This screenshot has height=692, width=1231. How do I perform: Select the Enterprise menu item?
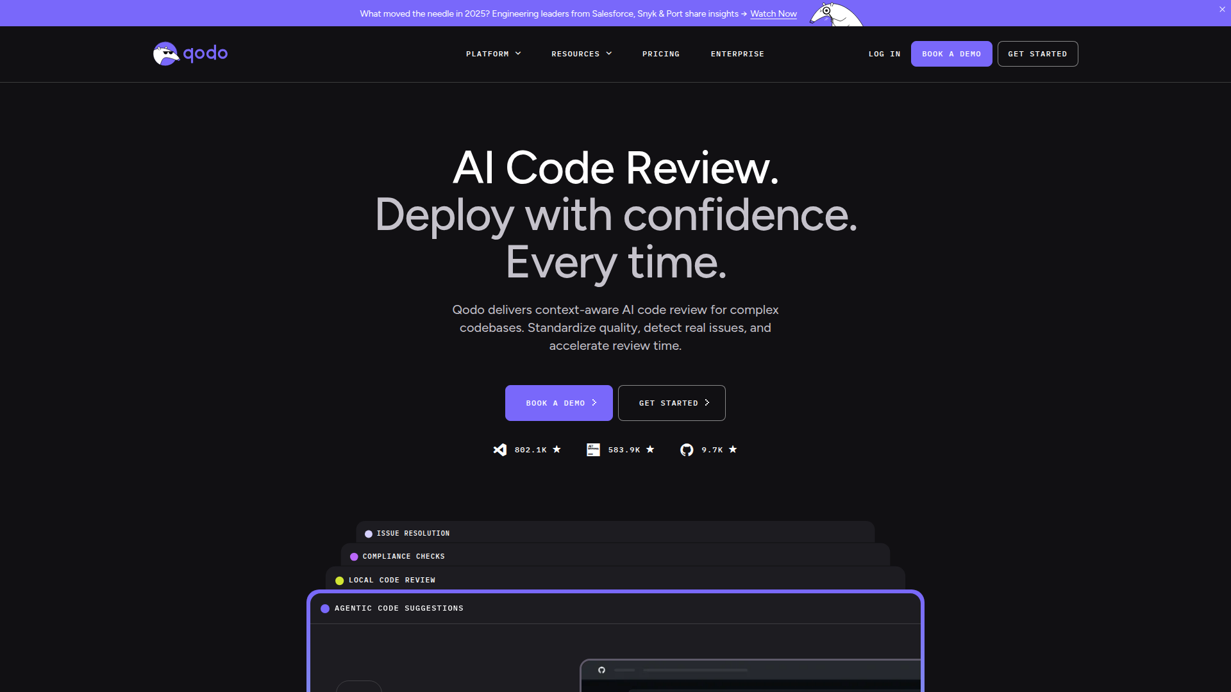(x=737, y=54)
